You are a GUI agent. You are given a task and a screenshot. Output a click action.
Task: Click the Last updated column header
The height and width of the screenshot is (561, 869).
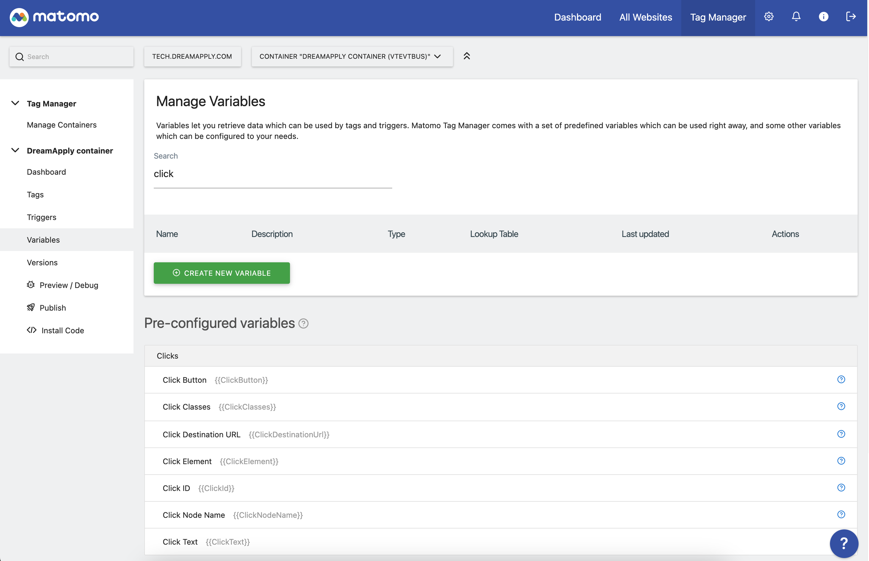(x=645, y=234)
